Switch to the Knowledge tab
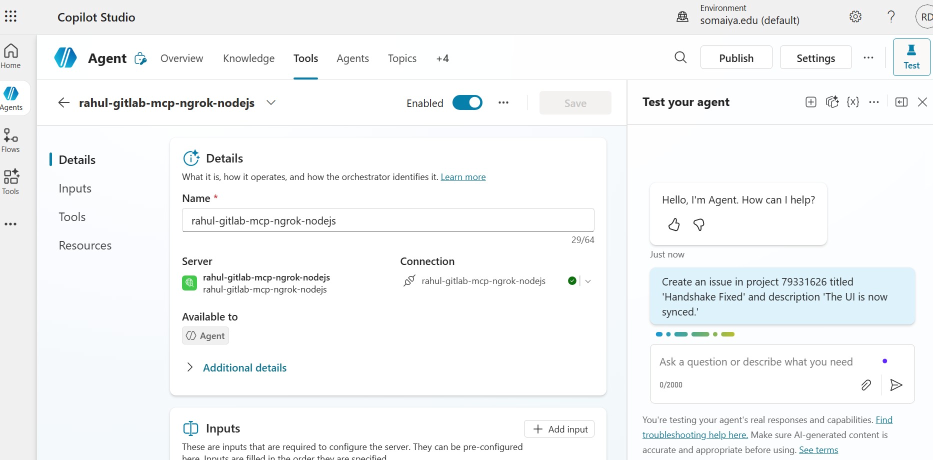This screenshot has height=460, width=933. point(248,58)
